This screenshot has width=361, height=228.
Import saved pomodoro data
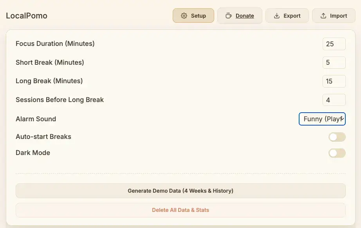333,16
